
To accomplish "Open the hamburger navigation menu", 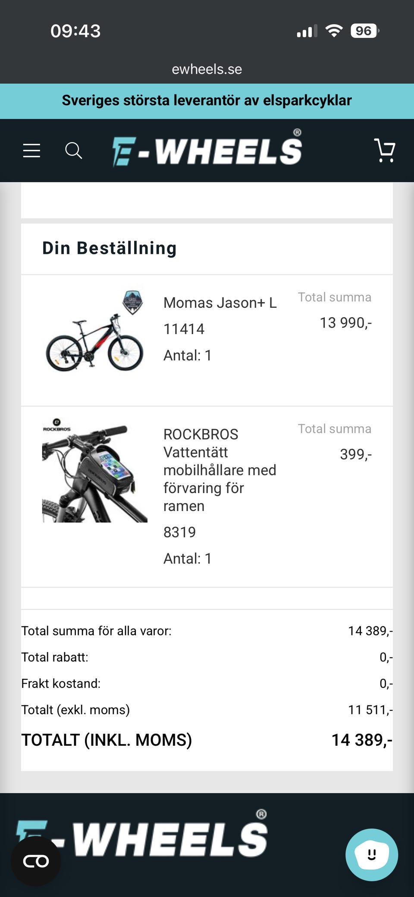I will 31,150.
